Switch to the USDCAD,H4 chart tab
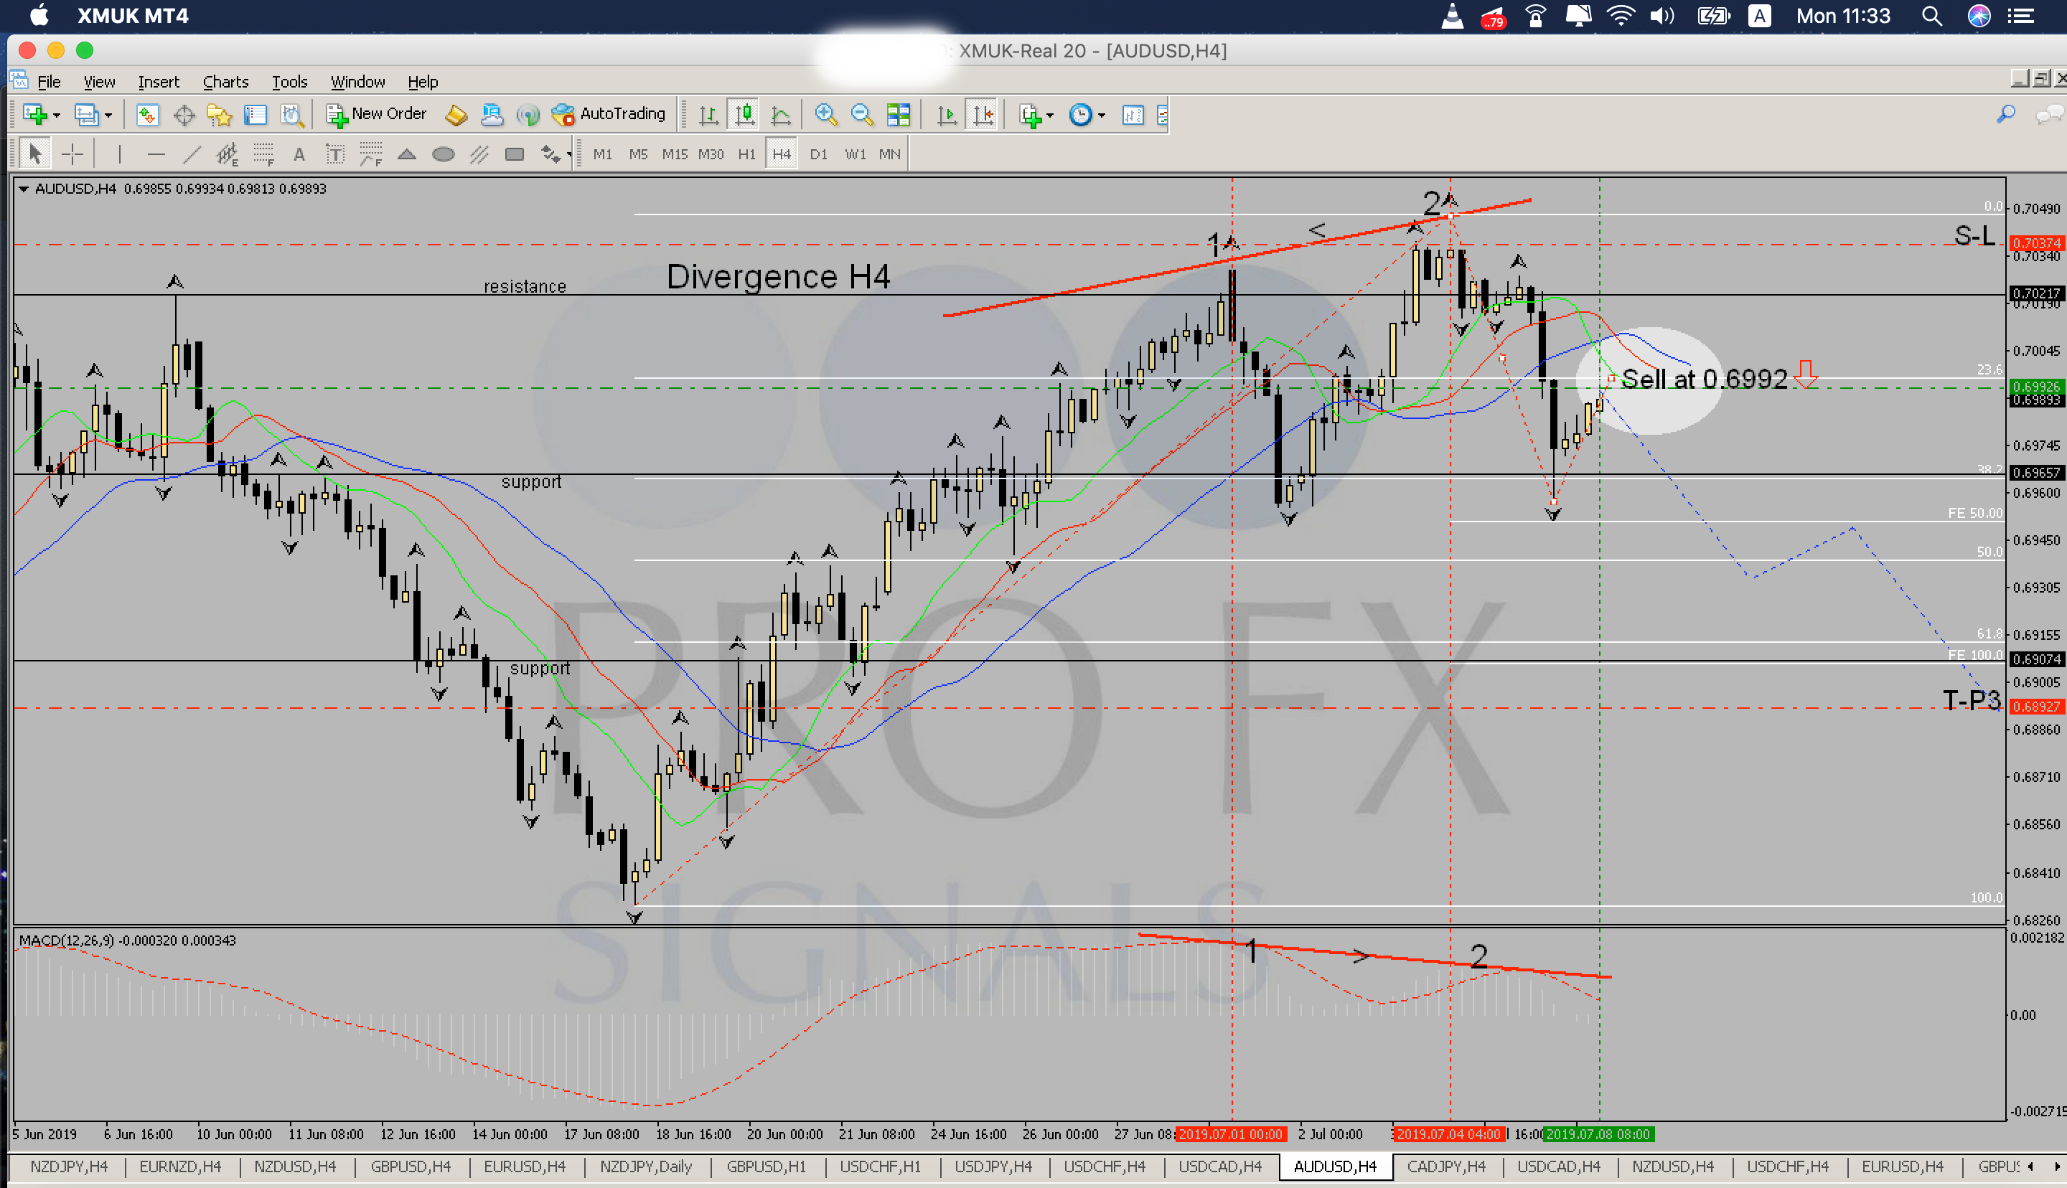 pos(1220,1166)
